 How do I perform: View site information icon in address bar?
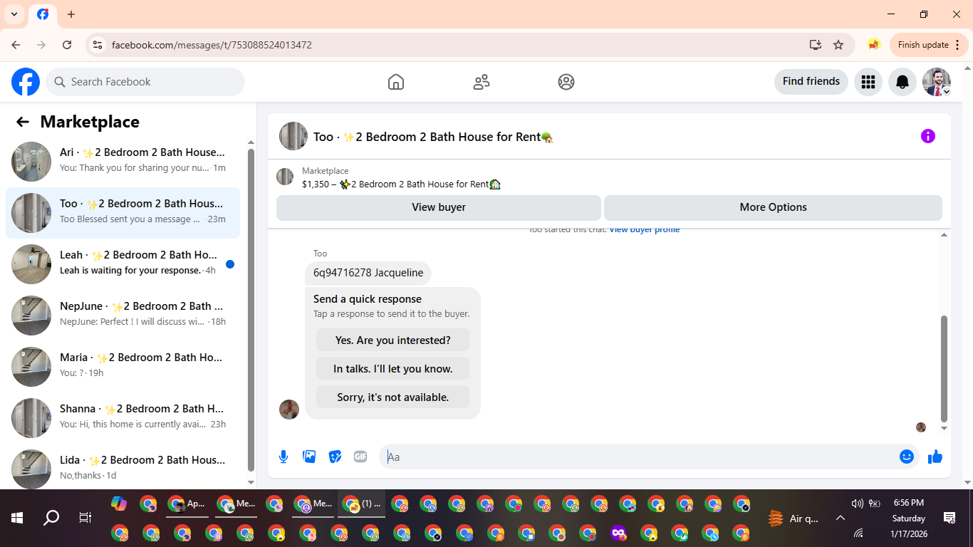pyautogui.click(x=98, y=45)
